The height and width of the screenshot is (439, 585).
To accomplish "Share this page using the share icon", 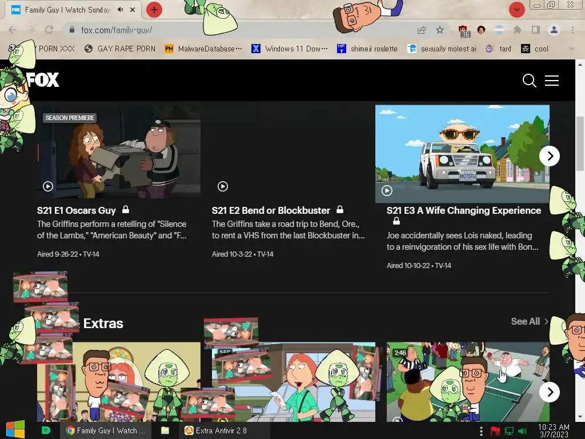I will 422,30.
